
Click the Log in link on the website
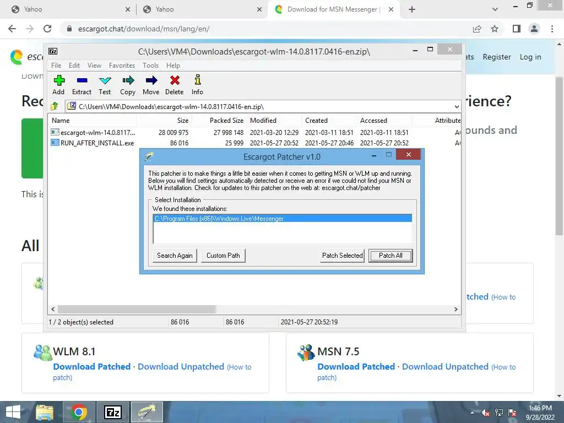[530, 57]
